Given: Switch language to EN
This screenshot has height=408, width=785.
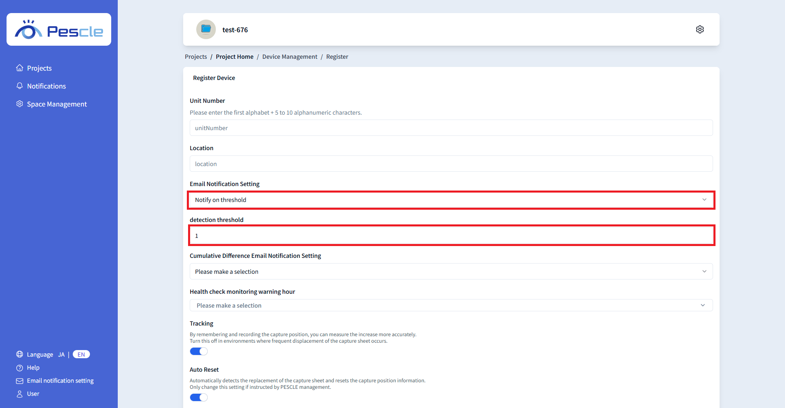Looking at the screenshot, I should [81, 355].
